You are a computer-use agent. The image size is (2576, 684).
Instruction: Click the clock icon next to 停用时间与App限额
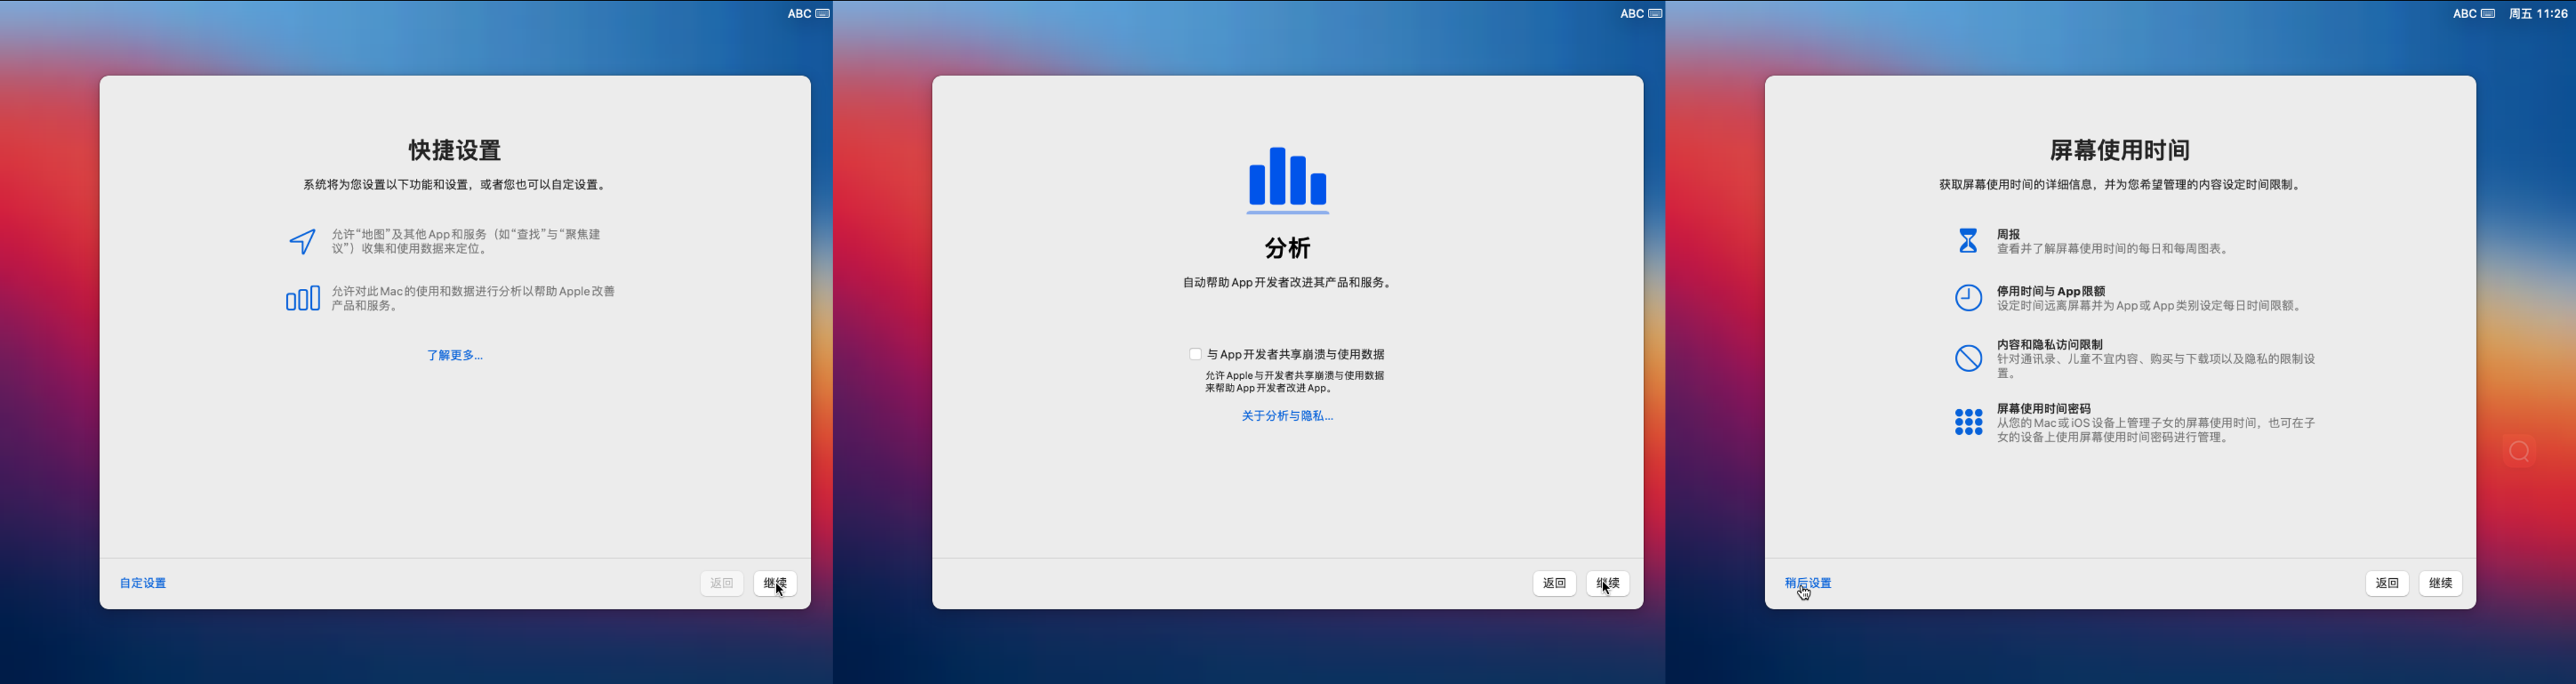[x=1968, y=298]
